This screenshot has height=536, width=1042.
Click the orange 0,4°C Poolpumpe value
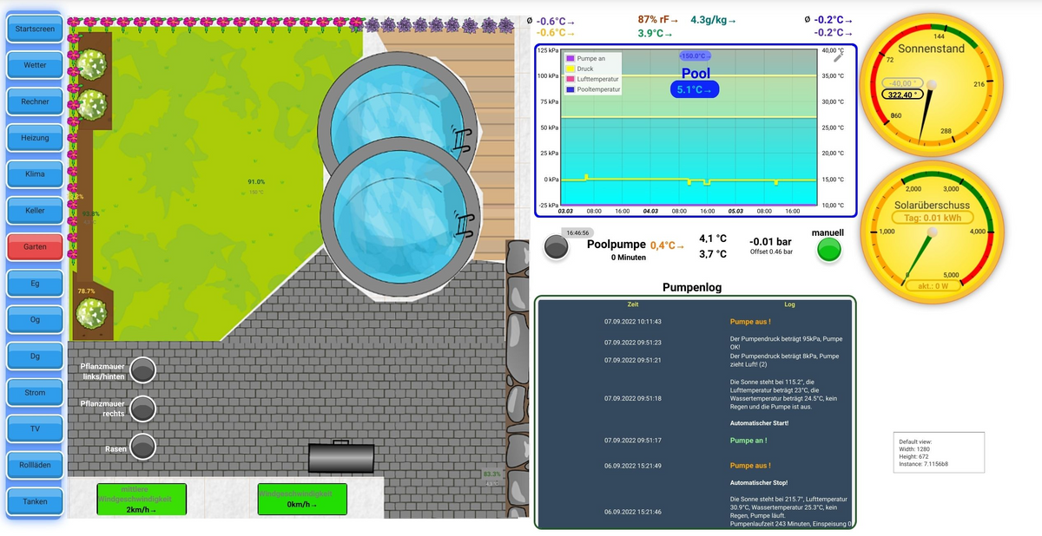(x=668, y=245)
